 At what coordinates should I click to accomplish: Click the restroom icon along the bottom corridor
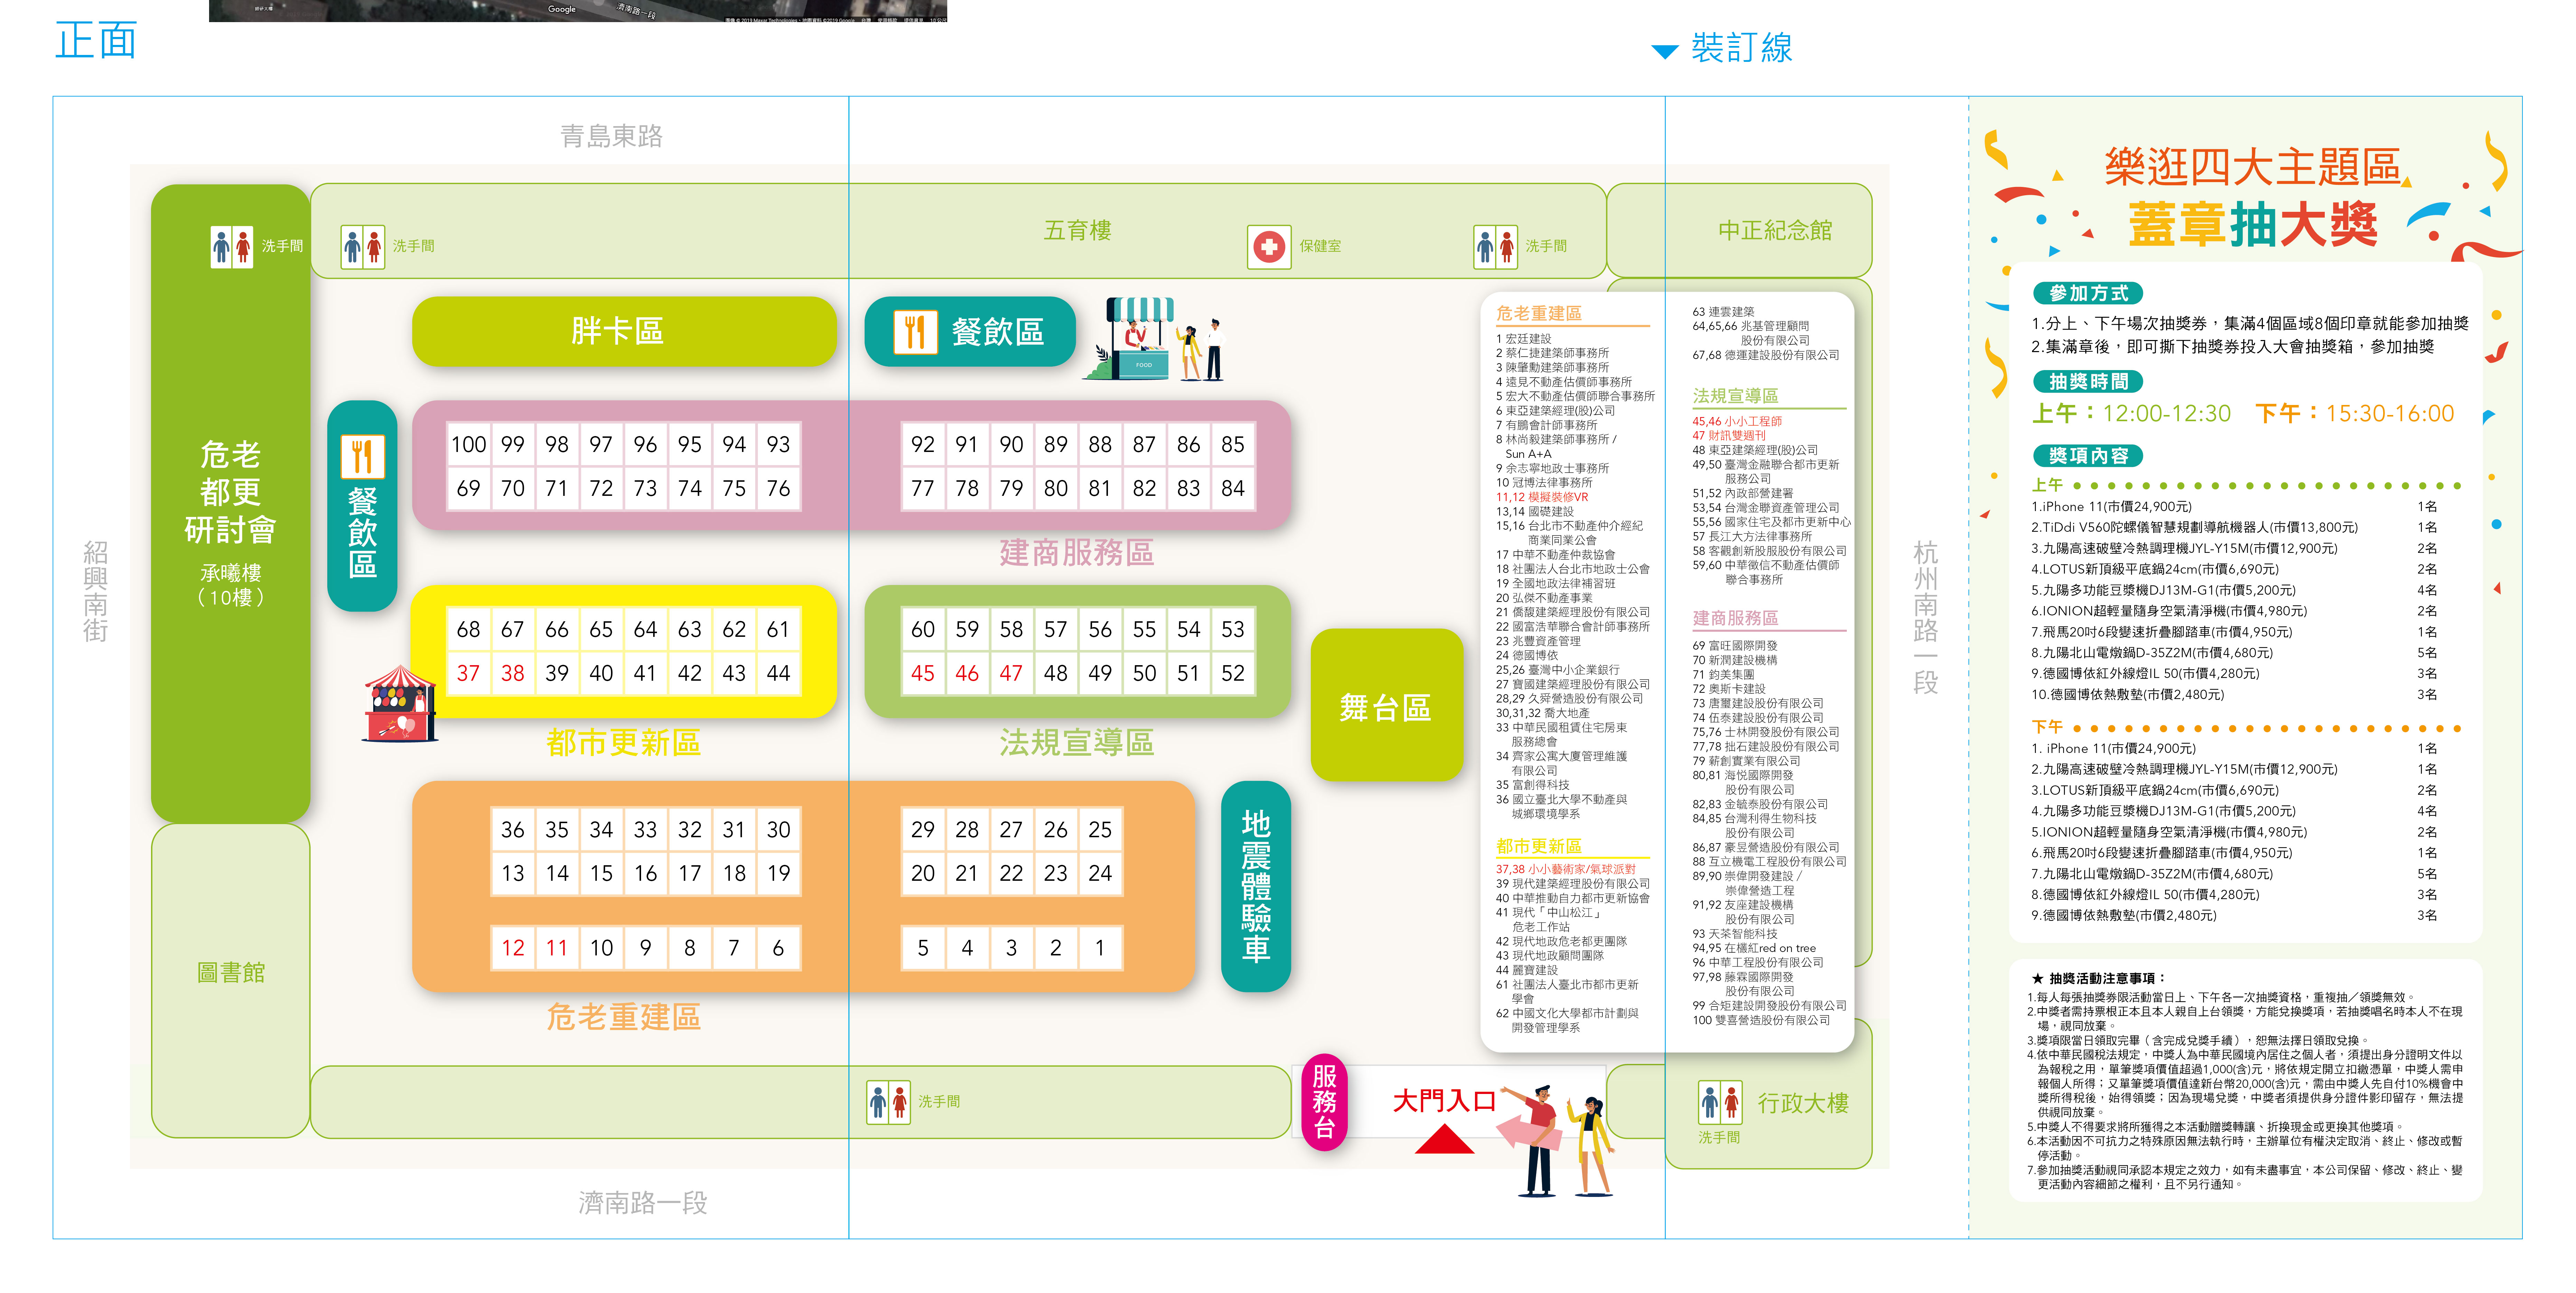click(888, 1102)
